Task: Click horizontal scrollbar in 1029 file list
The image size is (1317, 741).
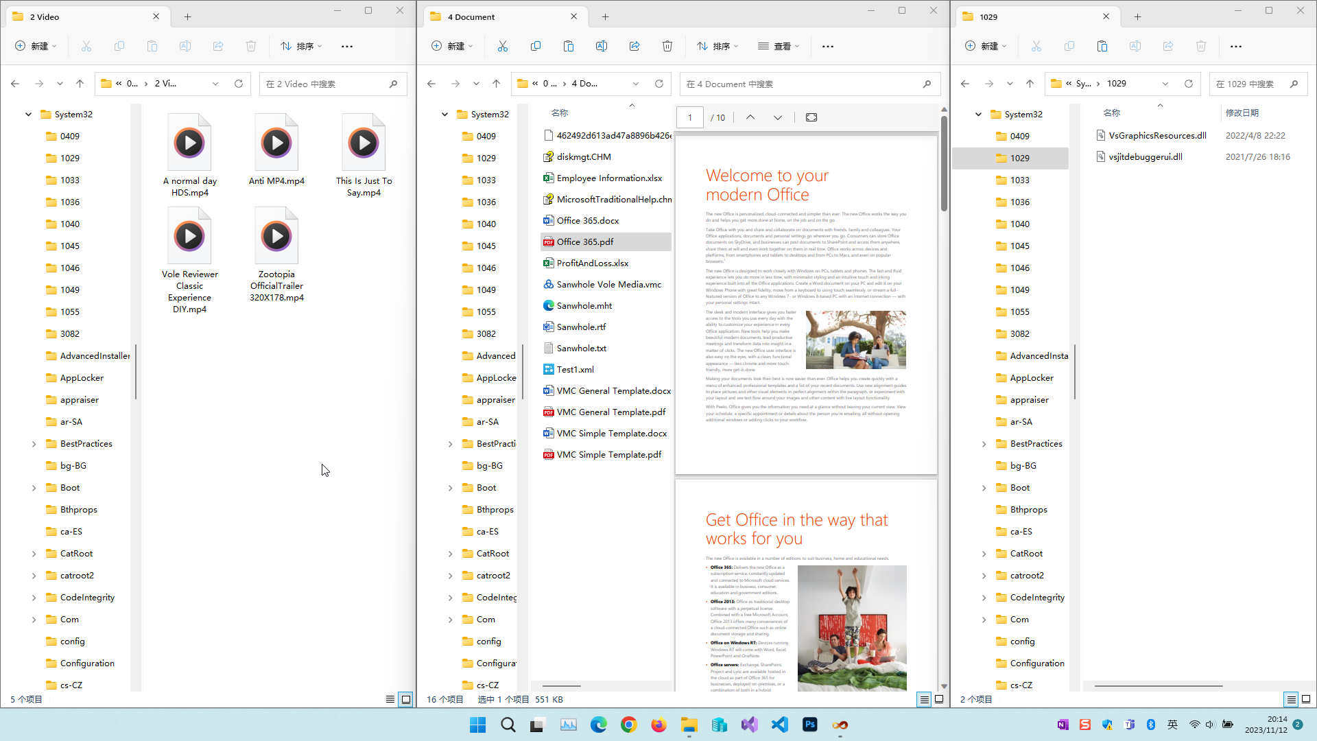Action: [1159, 685]
